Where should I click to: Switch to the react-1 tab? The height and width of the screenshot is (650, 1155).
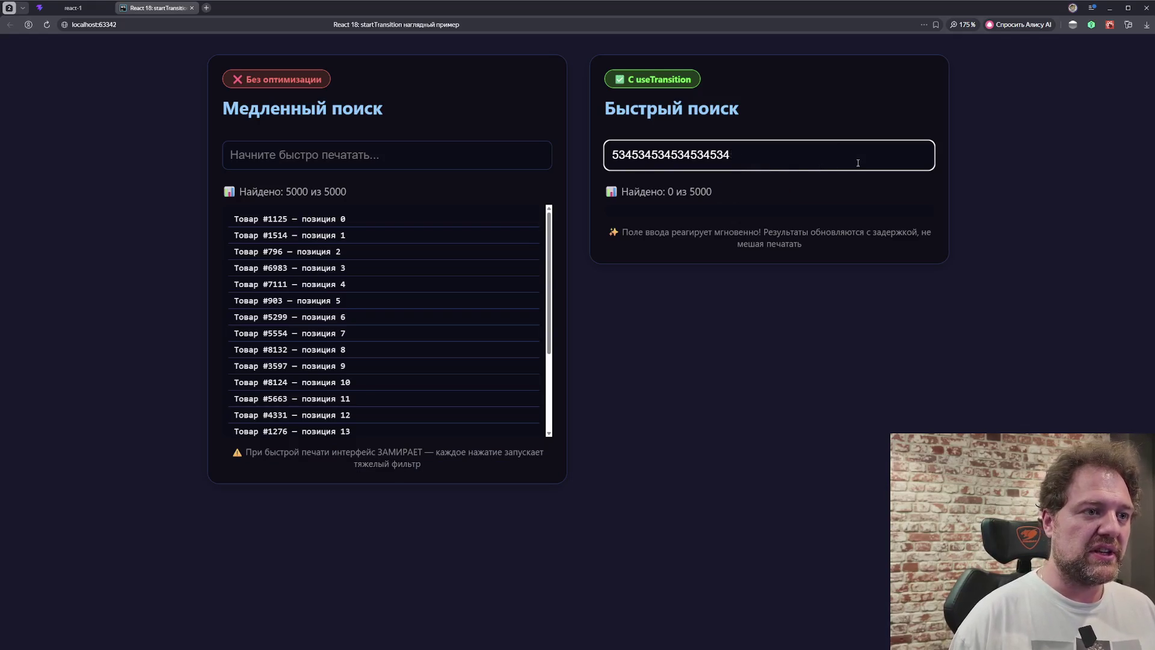pos(72,8)
